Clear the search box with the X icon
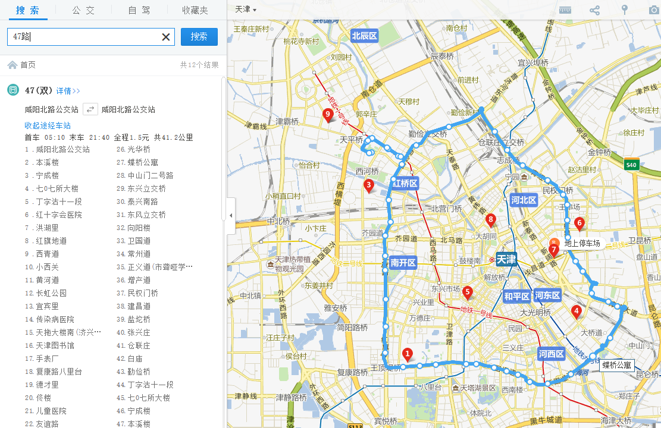Image resolution: width=661 pixels, height=428 pixels. point(166,37)
